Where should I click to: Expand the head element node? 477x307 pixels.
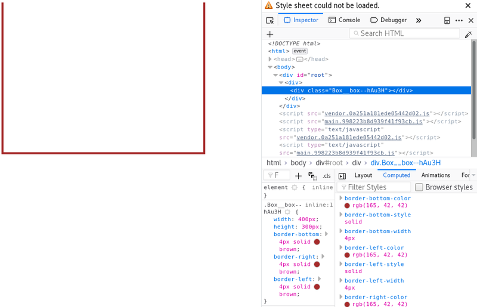pyautogui.click(x=270, y=59)
